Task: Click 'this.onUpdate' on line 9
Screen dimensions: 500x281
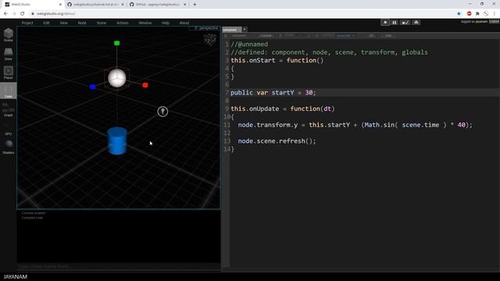Action: (255, 109)
